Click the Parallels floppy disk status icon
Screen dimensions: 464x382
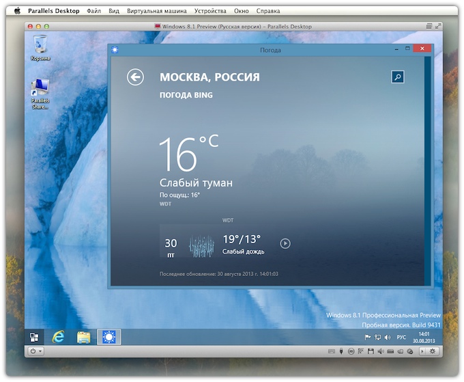[x=371, y=351]
